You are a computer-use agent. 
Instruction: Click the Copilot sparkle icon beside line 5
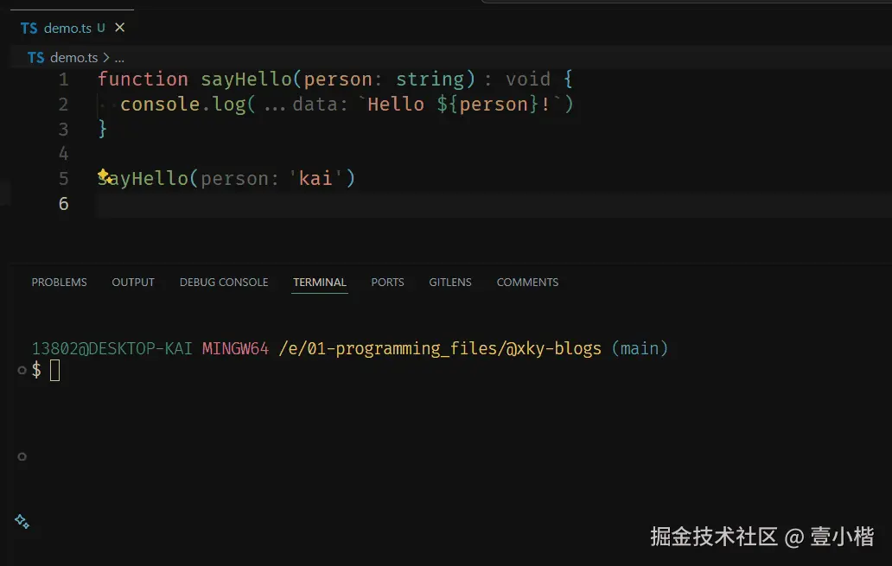click(104, 174)
